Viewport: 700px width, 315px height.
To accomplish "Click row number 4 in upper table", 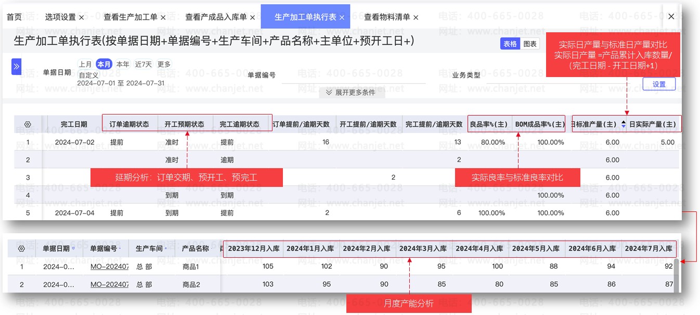I will click(28, 195).
